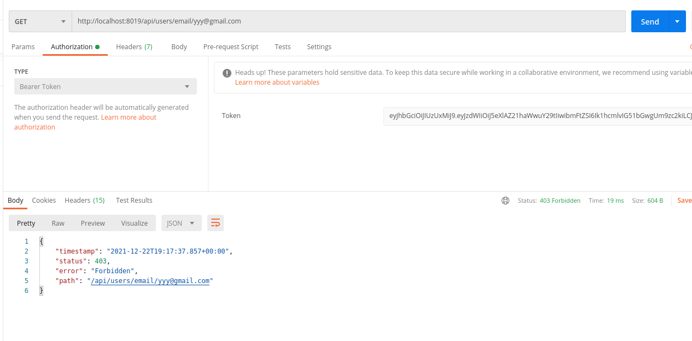Click the TYPE label above dropdown

pyautogui.click(x=21, y=72)
